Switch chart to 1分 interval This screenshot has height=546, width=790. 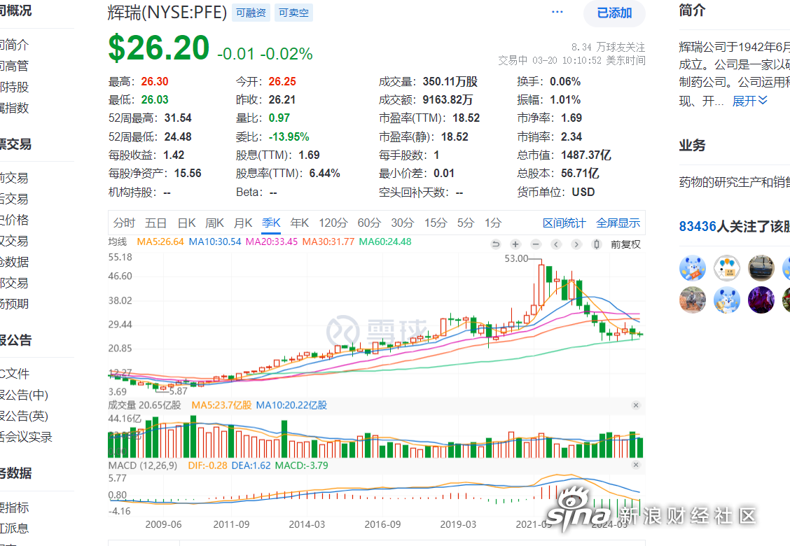(493, 223)
